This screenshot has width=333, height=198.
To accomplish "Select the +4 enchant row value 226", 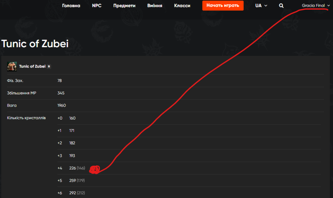I will click(73, 168).
